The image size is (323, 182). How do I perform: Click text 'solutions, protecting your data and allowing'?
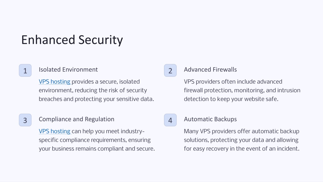coord(241,140)
